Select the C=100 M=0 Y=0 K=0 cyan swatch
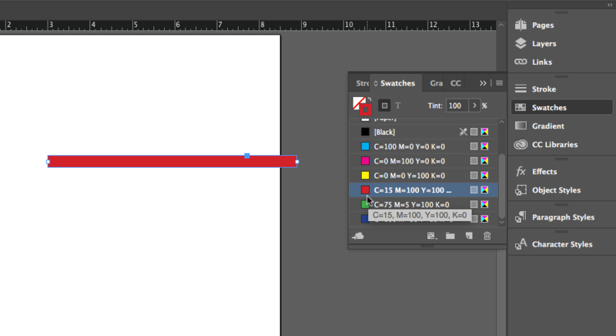616x336 pixels. click(x=408, y=146)
